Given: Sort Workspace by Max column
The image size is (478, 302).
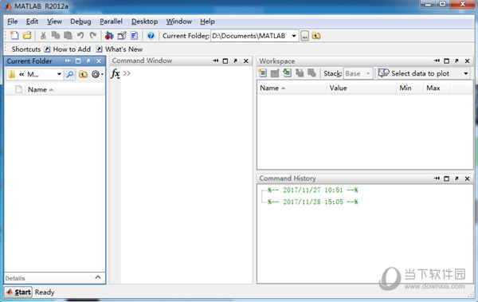Looking at the screenshot, I should [x=437, y=88].
